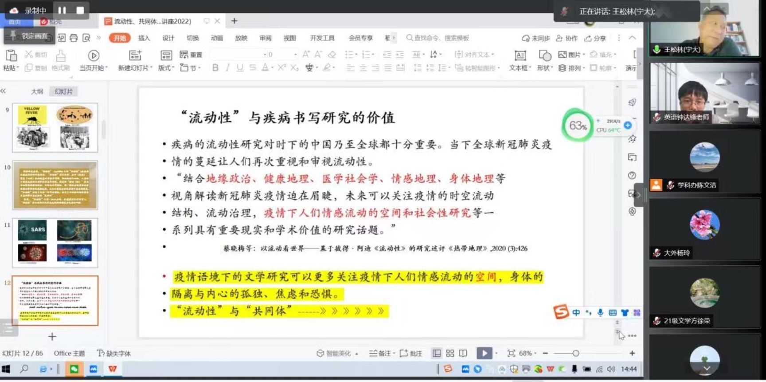
Task: Click the Missing Fonts (缺失字体) button
Action: click(x=114, y=353)
